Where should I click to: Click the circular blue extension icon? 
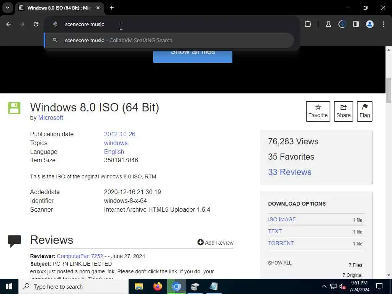click(x=342, y=24)
